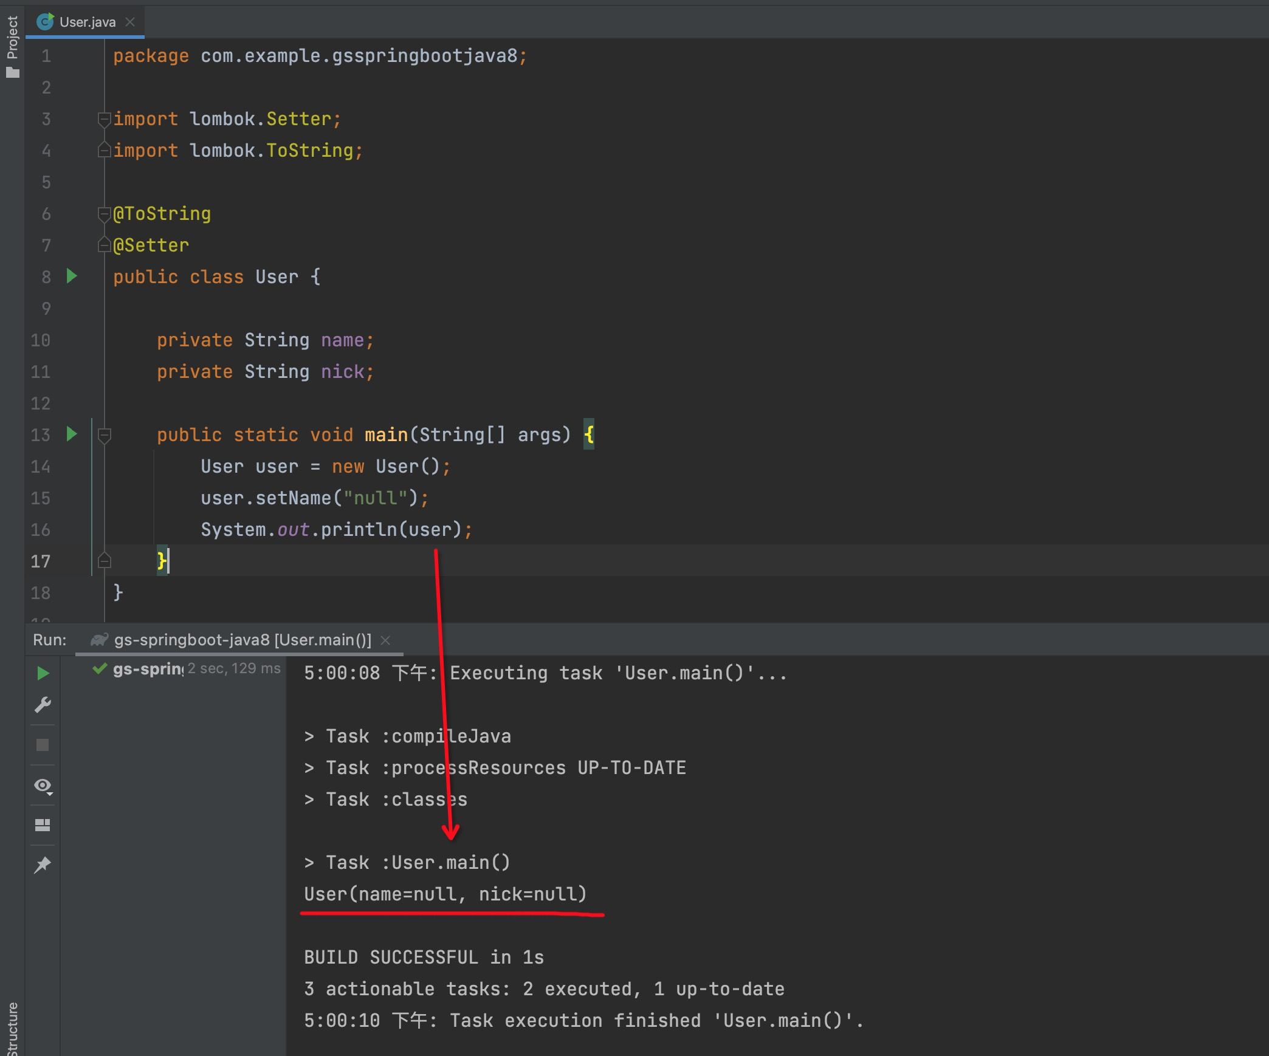Collapse the import statements with the fold arrow
Image resolution: width=1269 pixels, height=1056 pixels.
pyautogui.click(x=105, y=118)
